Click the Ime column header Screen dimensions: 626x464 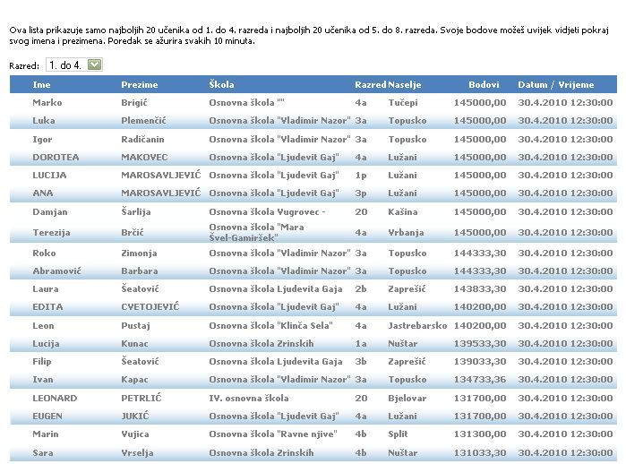point(41,85)
